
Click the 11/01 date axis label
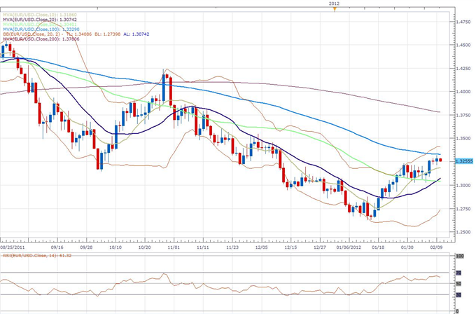tap(174, 247)
